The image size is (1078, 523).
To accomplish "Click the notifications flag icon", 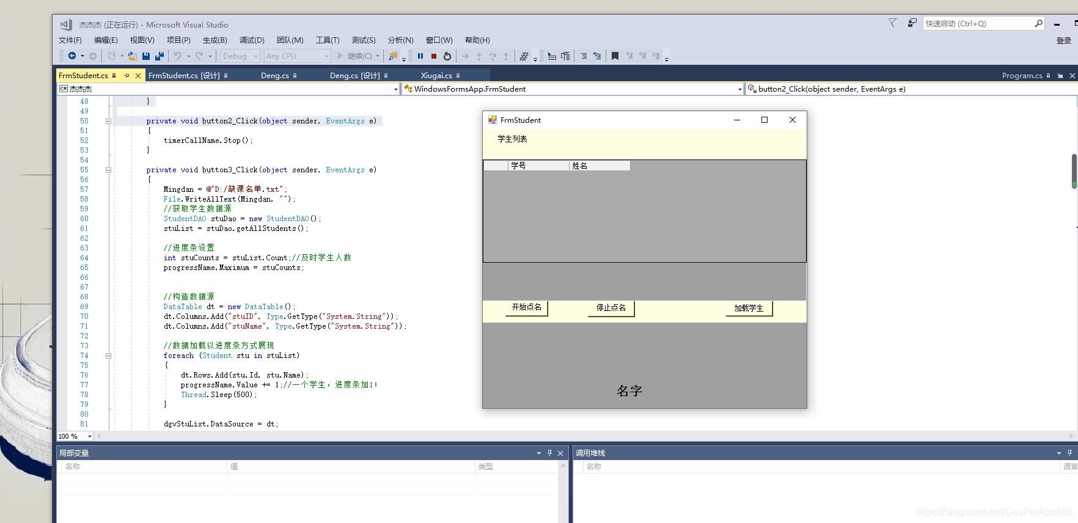I will pyautogui.click(x=893, y=23).
